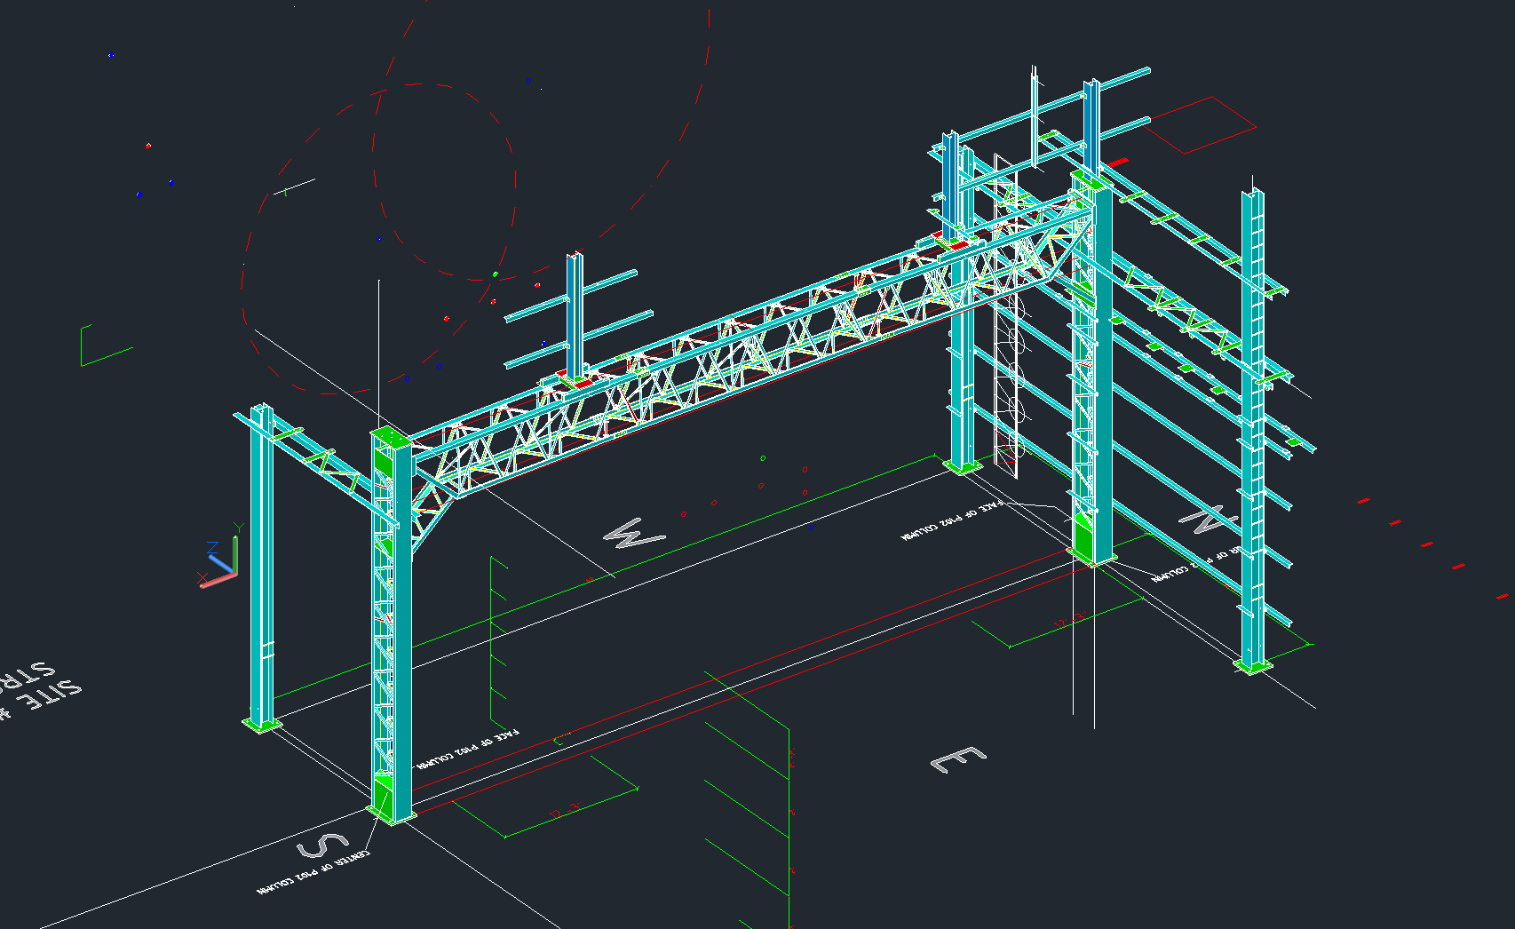Click the smaller inner red dashed circle
This screenshot has height=929, width=1515.
444,181
